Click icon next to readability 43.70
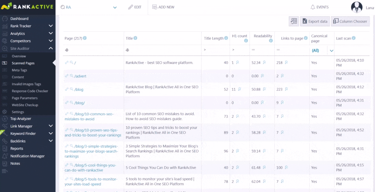Viewport: 375px width, 192px height. coord(264,116)
